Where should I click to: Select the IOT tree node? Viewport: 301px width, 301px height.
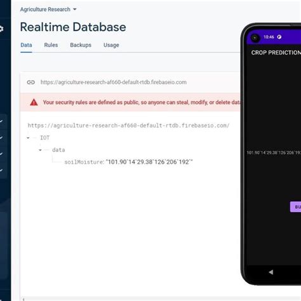[45, 138]
